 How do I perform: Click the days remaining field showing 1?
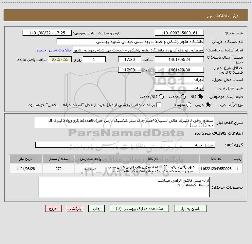click(x=94, y=60)
